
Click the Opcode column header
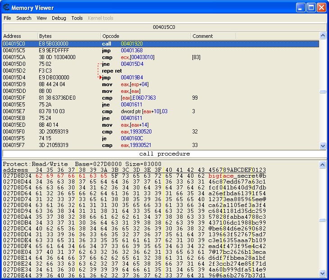coord(146,36)
